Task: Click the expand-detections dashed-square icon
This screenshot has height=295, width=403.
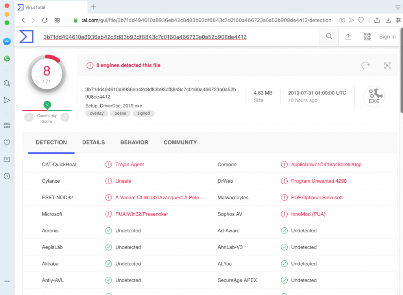Action: 387,65
